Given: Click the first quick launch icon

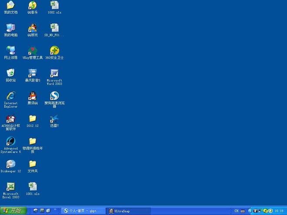Looking at the screenshot, I should [36, 211].
